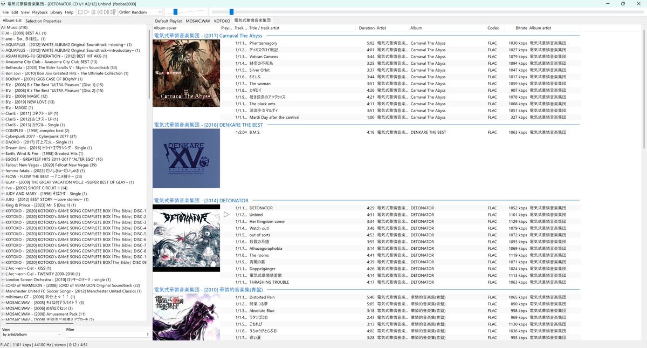The height and width of the screenshot is (348, 647).
Task: Click the Album cover column header
Action: click(x=165, y=28)
